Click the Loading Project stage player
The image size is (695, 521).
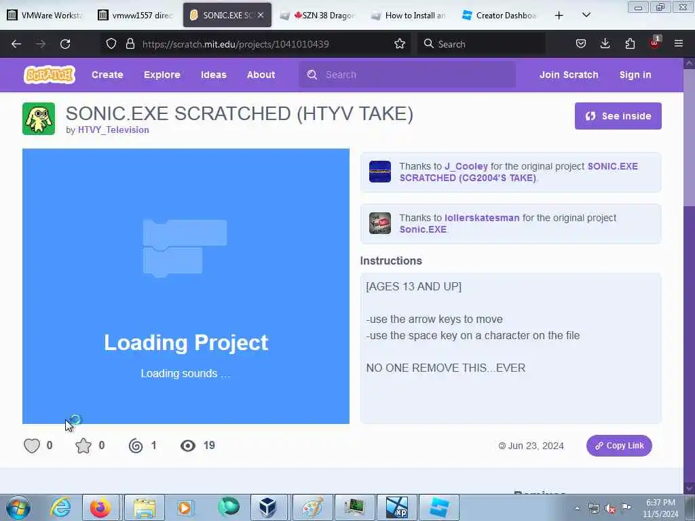186,286
